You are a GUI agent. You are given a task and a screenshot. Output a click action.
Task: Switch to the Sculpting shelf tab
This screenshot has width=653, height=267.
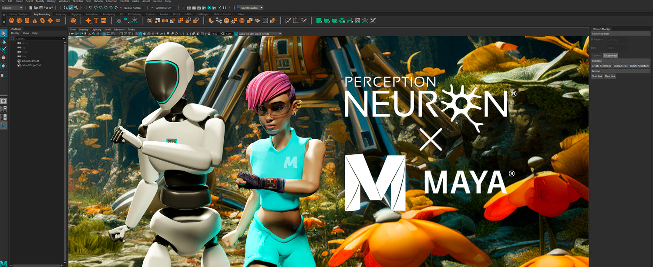(x=61, y=14)
